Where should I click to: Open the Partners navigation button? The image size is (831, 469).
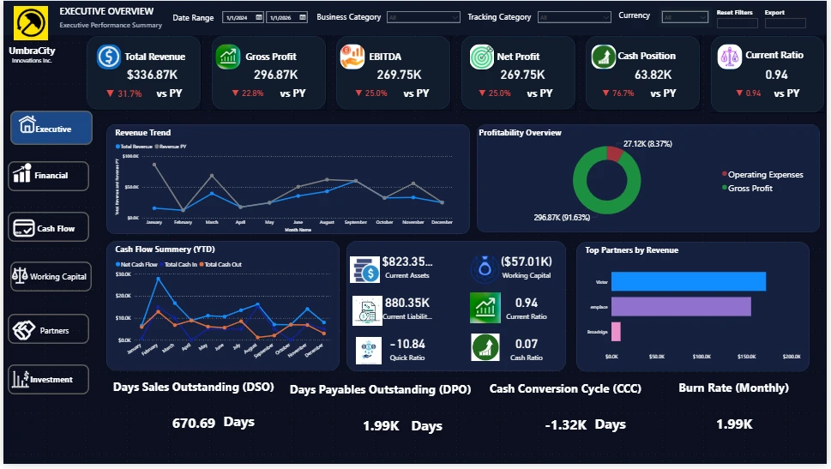pyautogui.click(x=48, y=329)
